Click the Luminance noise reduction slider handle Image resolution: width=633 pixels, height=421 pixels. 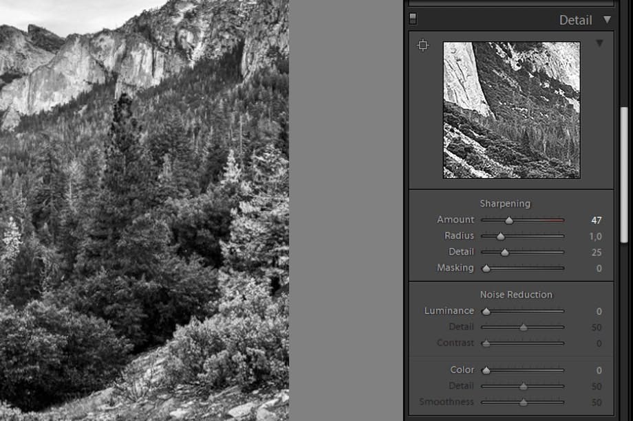486,311
